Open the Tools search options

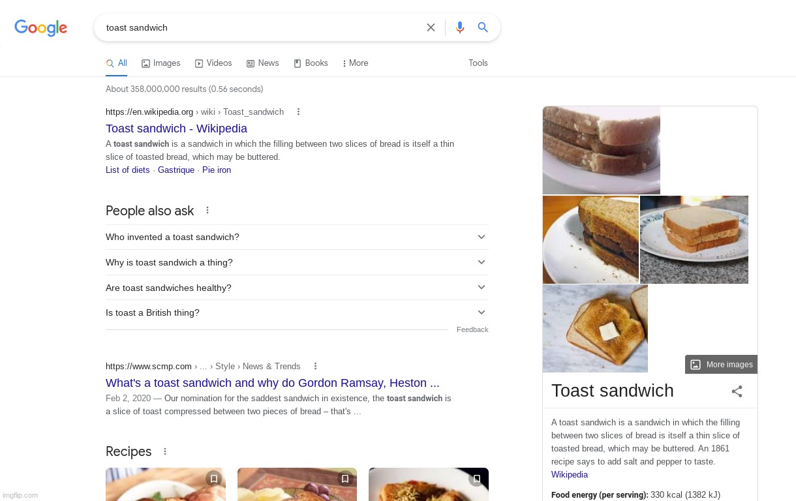(x=478, y=63)
